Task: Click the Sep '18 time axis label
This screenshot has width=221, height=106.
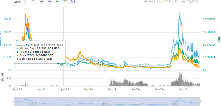Action: [x=42, y=89]
